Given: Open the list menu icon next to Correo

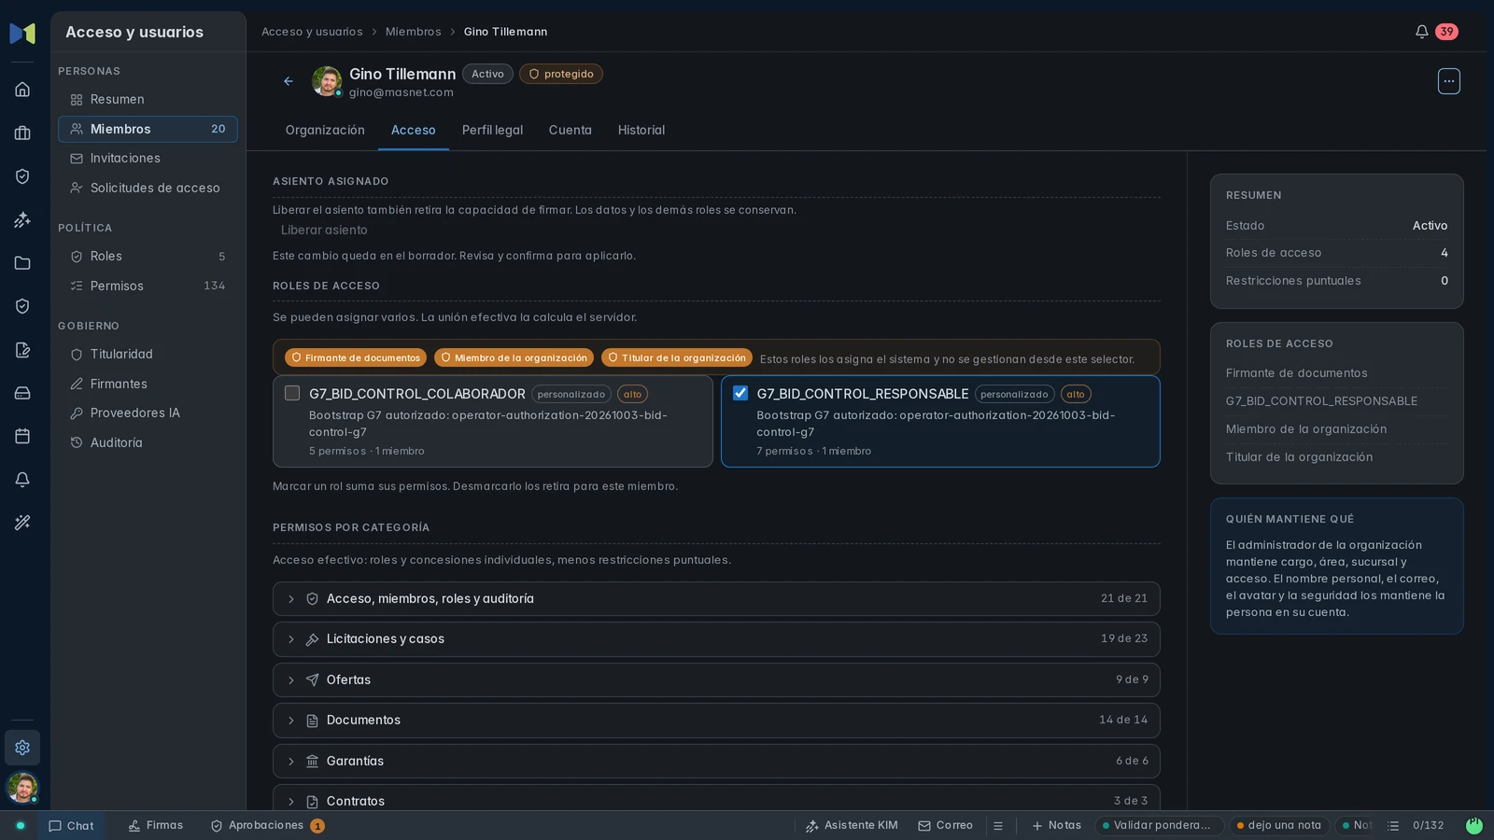Looking at the screenshot, I should (998, 826).
